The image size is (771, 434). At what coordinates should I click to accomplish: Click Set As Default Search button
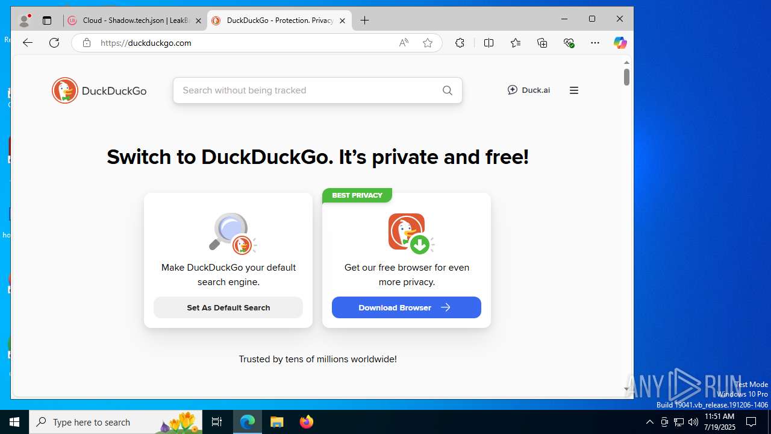pos(228,307)
